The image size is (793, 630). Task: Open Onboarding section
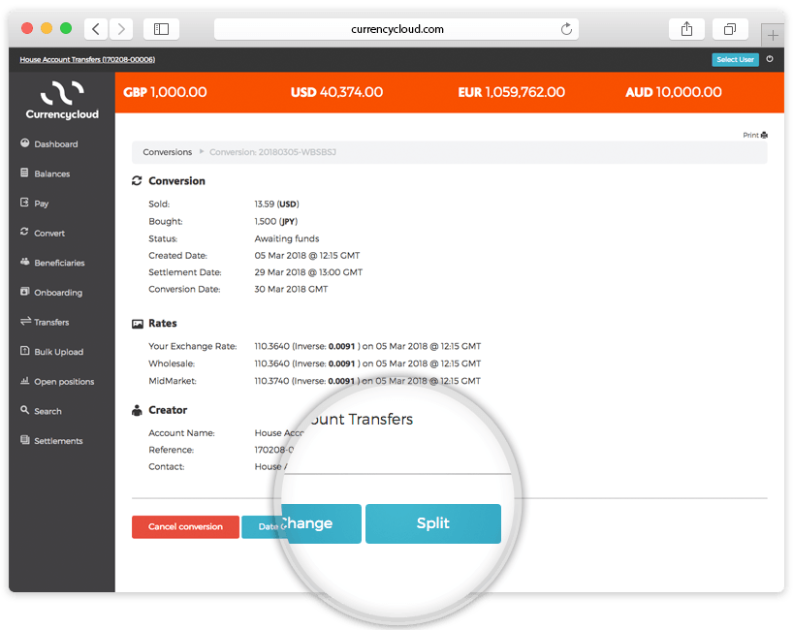(x=58, y=293)
